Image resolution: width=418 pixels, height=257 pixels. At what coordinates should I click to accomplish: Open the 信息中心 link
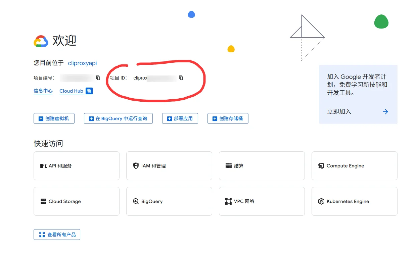[43, 91]
